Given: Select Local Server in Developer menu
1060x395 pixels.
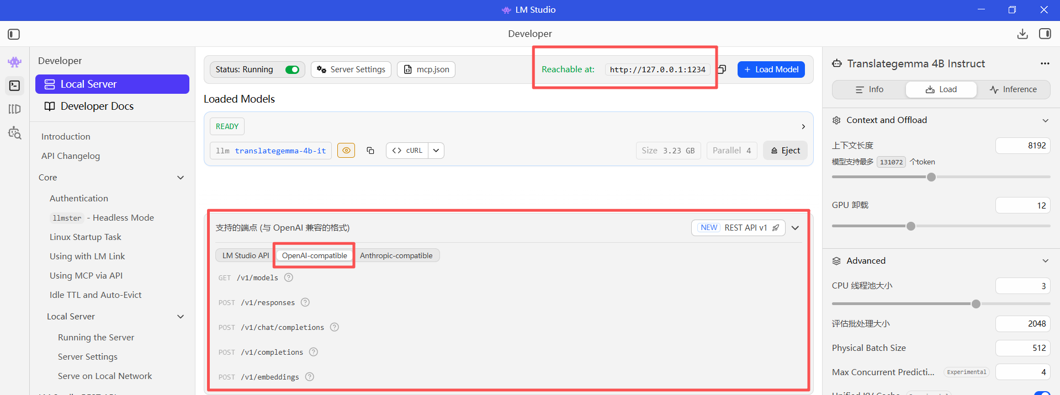Looking at the screenshot, I should click(112, 84).
